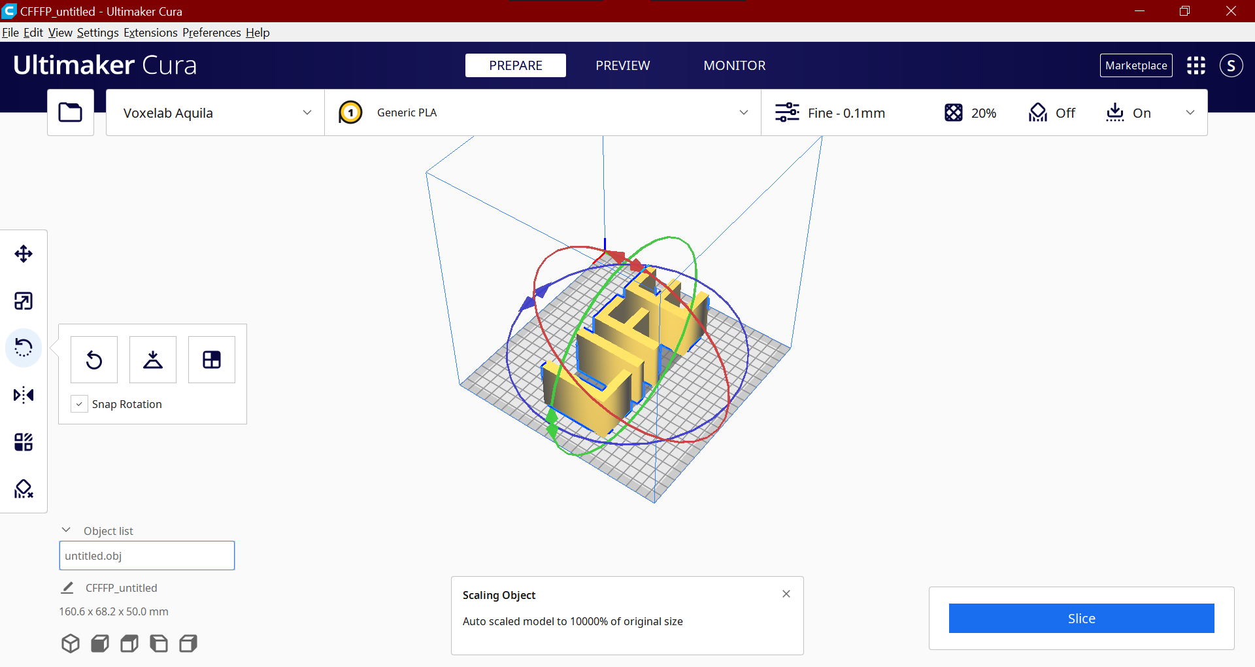1255x667 pixels.
Task: Switch to 3D view cube icon
Action: click(71, 643)
